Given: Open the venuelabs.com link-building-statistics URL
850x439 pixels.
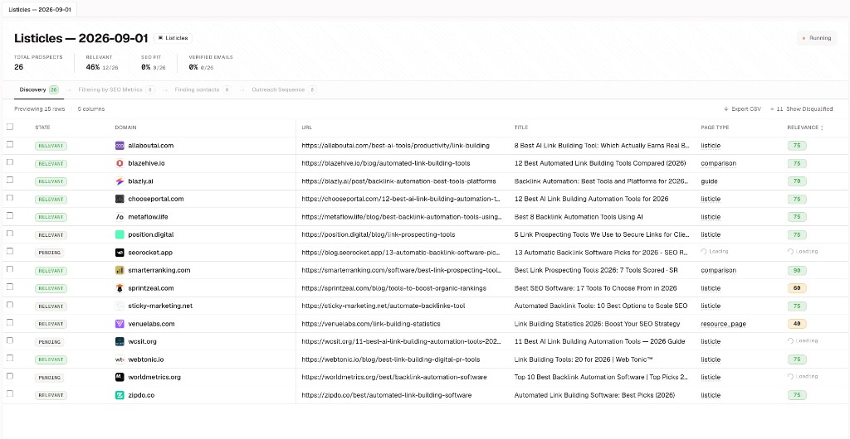Looking at the screenshot, I should click(371, 324).
